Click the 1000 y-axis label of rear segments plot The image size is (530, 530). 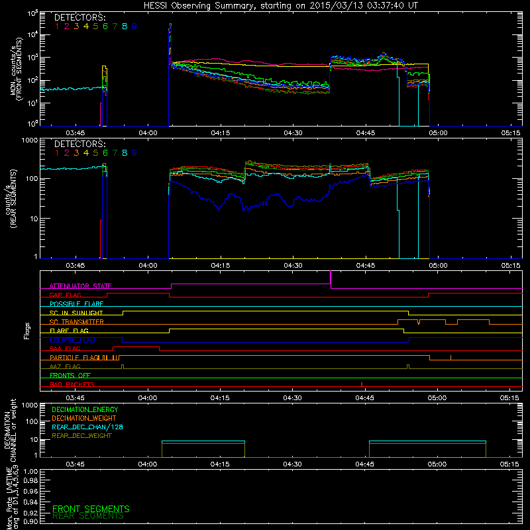tap(30, 140)
